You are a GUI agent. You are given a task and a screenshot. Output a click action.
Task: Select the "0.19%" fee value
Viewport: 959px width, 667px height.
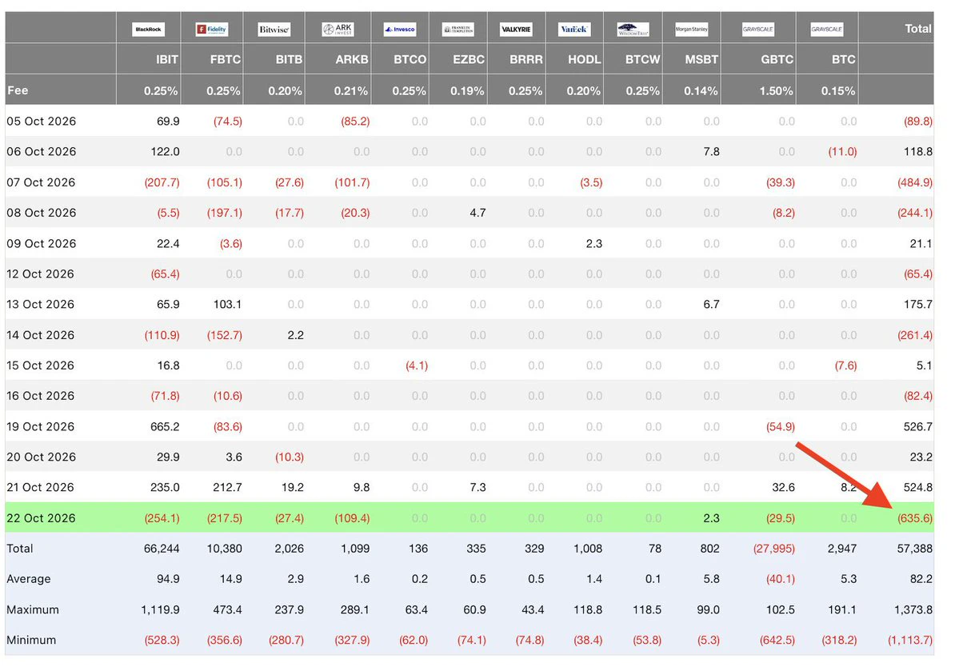point(467,91)
